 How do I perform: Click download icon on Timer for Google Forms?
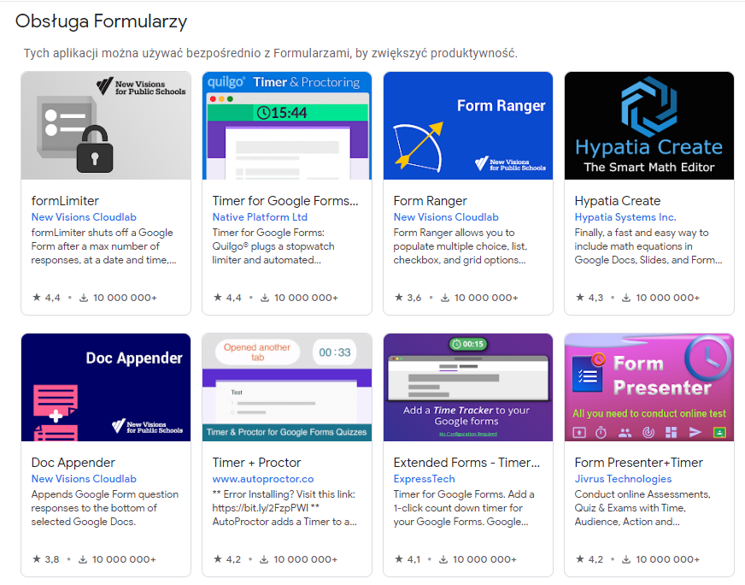pos(265,298)
